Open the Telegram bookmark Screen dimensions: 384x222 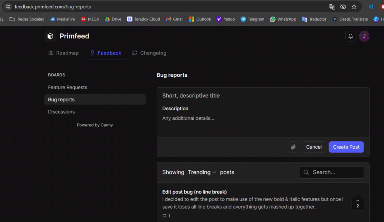(252, 19)
